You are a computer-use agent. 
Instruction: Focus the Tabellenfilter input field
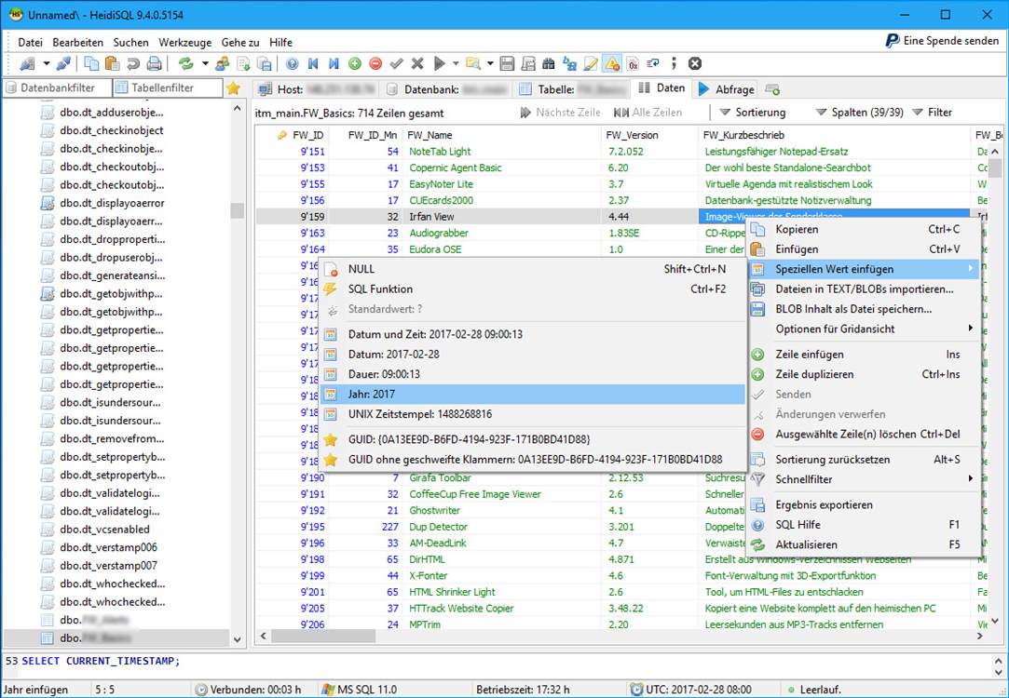click(168, 88)
